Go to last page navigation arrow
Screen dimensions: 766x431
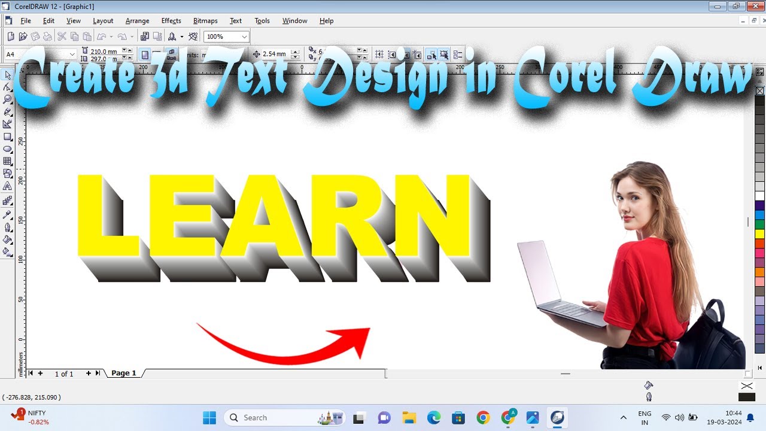pos(98,373)
